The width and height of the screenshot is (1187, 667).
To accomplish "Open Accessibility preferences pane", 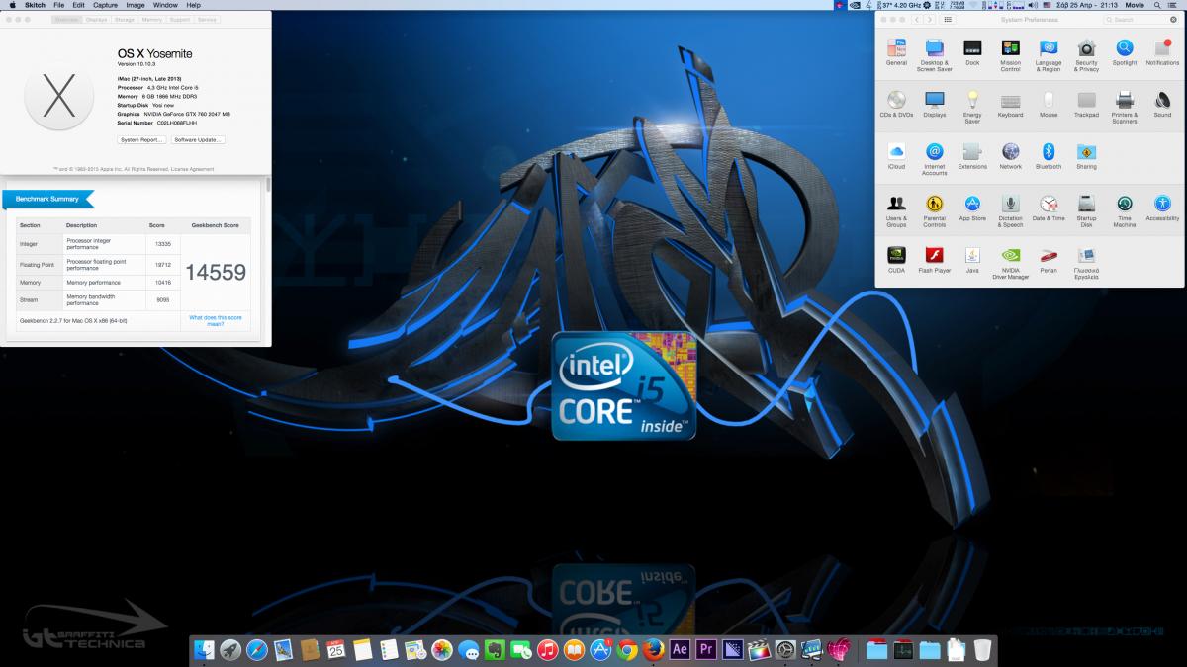I will (x=1162, y=208).
